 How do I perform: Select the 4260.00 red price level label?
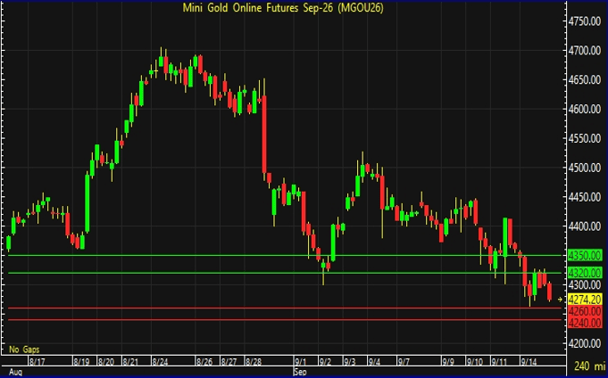coord(585,311)
